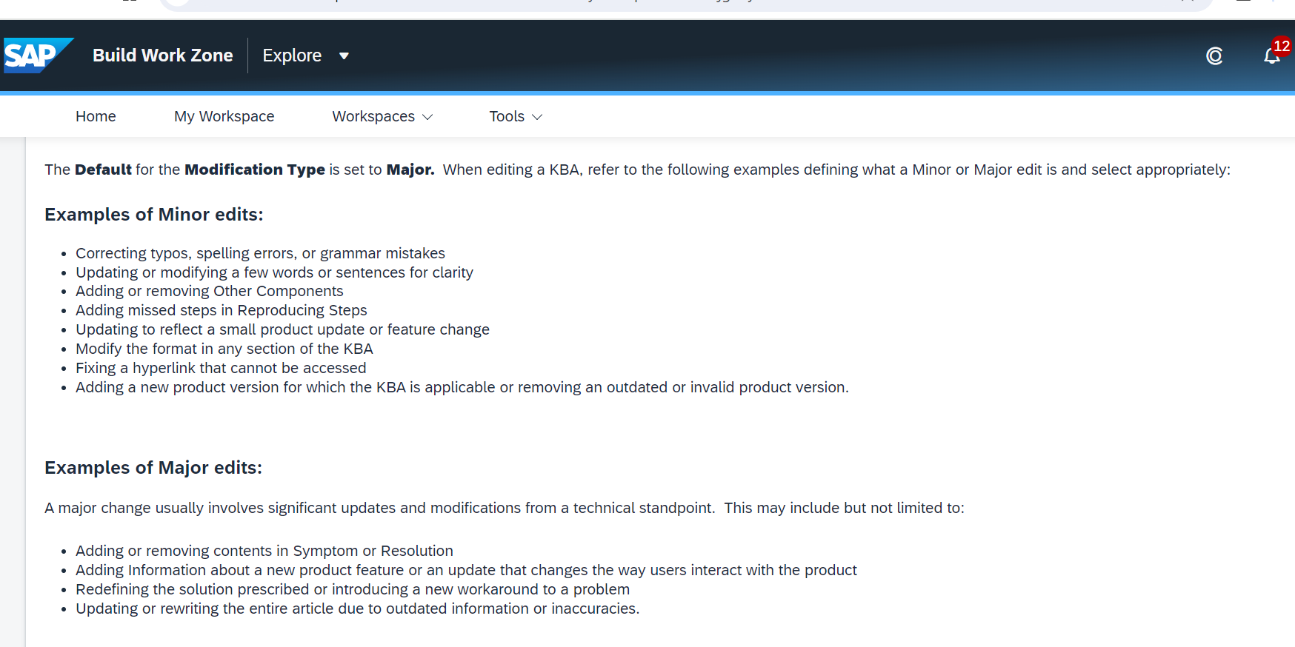This screenshot has height=647, width=1295.
Task: Open My Workspace tab
Action: coord(224,116)
